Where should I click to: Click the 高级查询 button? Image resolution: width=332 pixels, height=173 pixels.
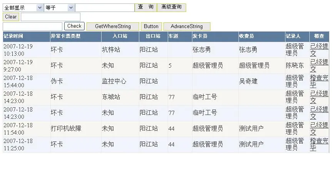[x=172, y=7]
